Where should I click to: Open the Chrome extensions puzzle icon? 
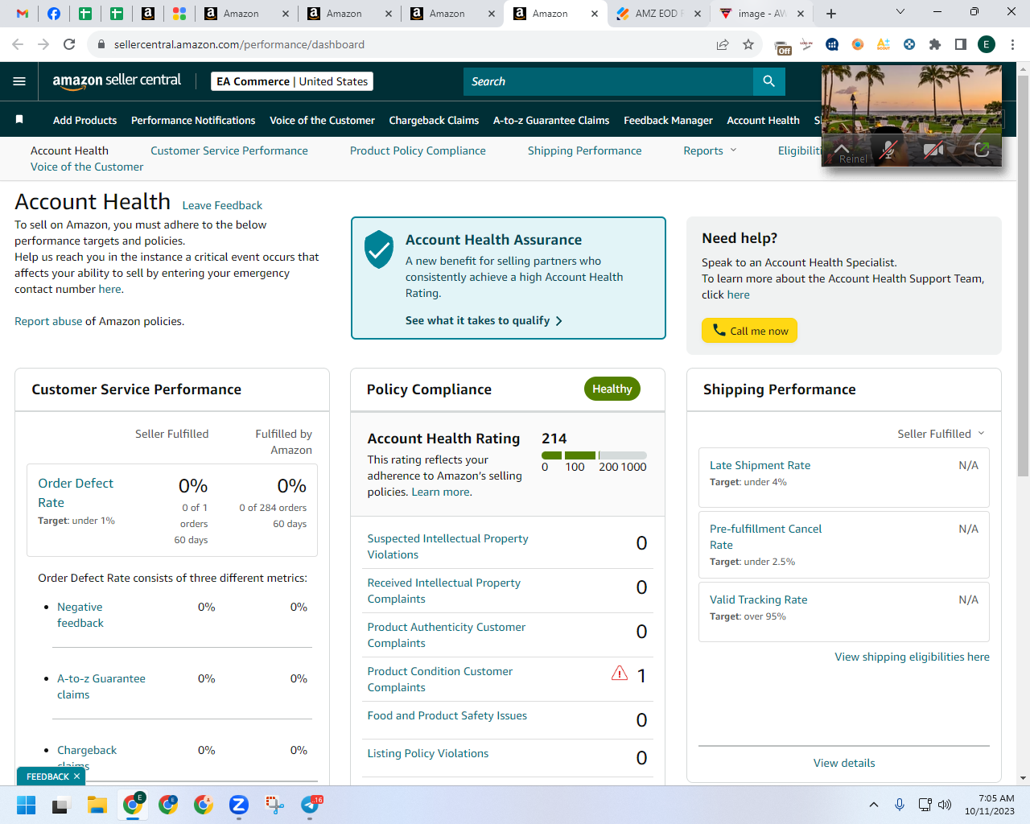click(934, 44)
